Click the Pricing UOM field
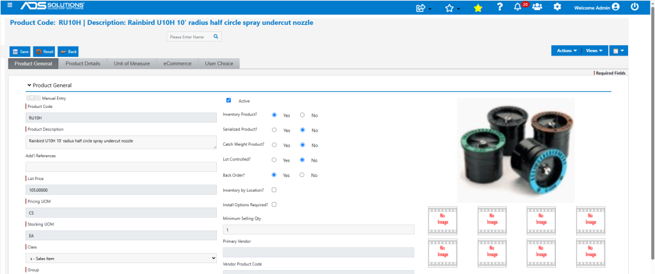This screenshot has height=274, width=655. [x=121, y=213]
